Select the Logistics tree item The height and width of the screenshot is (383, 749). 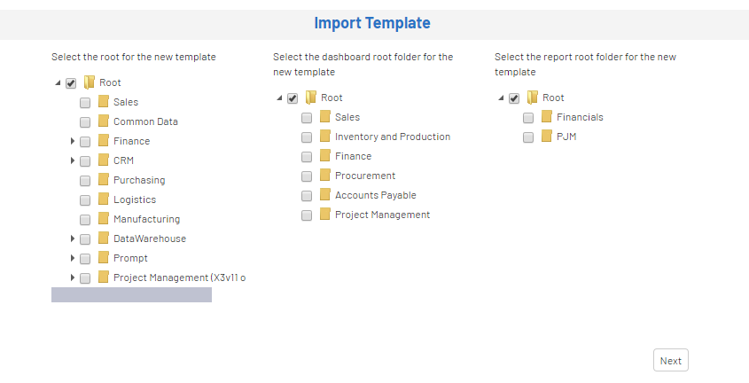(x=135, y=199)
